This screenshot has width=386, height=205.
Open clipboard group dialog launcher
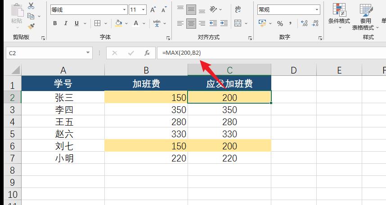[43, 38]
